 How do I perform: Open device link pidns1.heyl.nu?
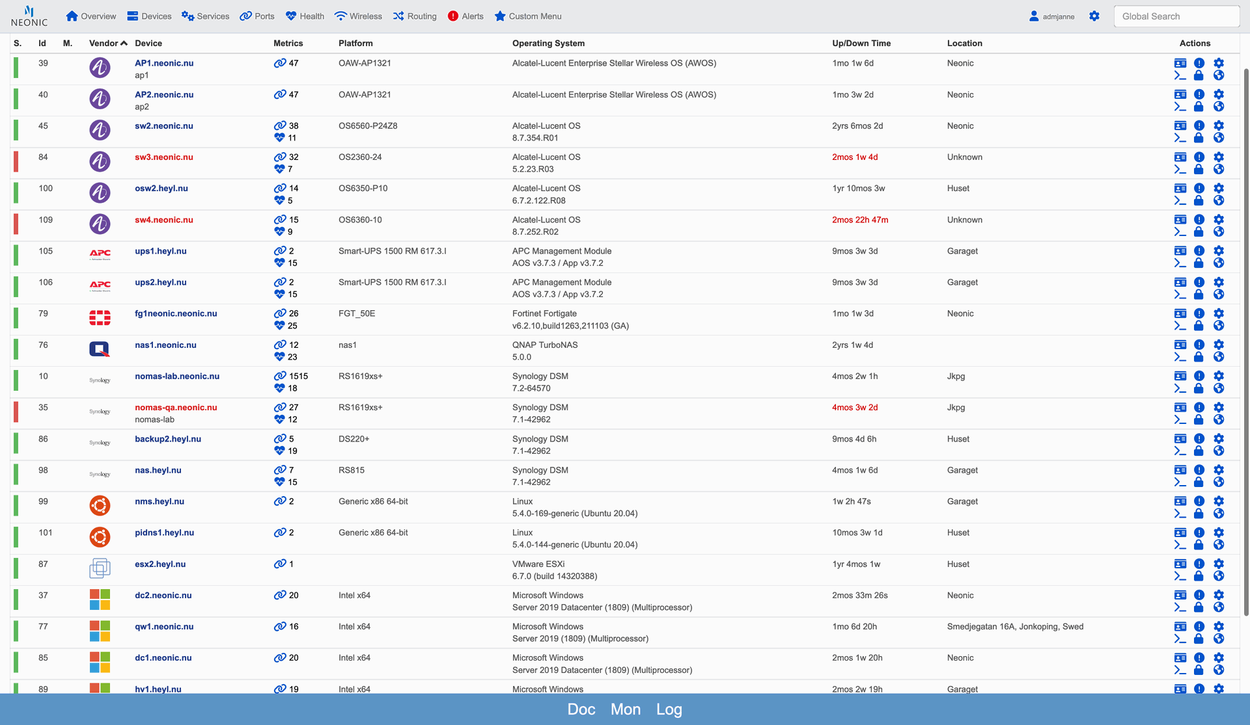point(165,533)
